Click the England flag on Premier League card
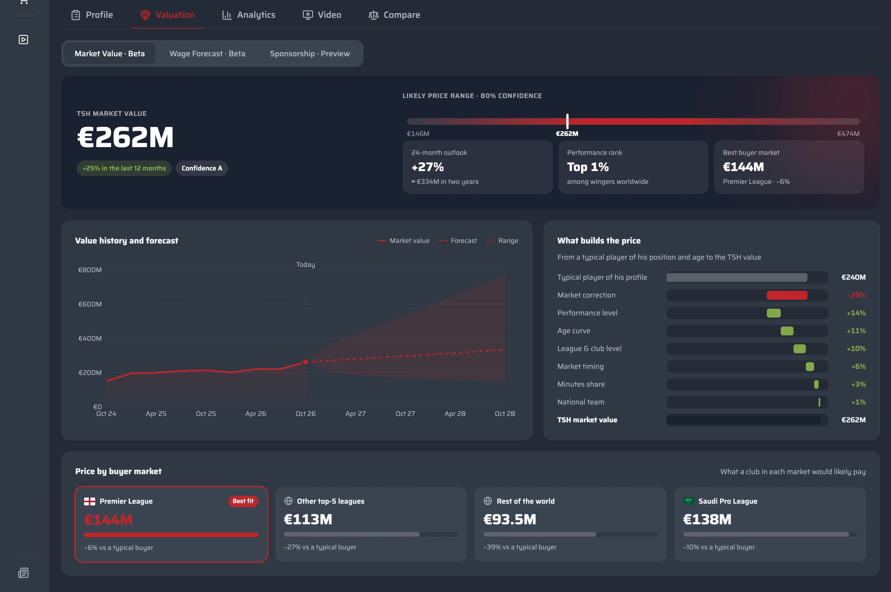This screenshot has width=891, height=592. [89, 501]
